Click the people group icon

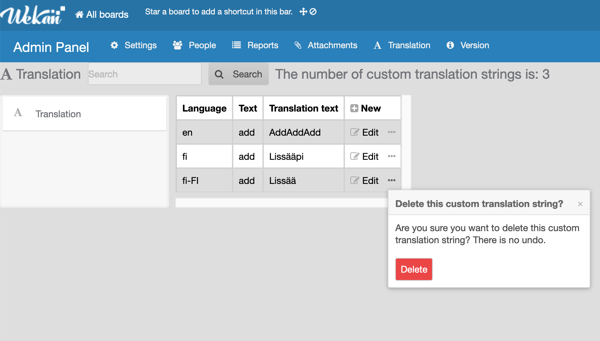tap(177, 45)
